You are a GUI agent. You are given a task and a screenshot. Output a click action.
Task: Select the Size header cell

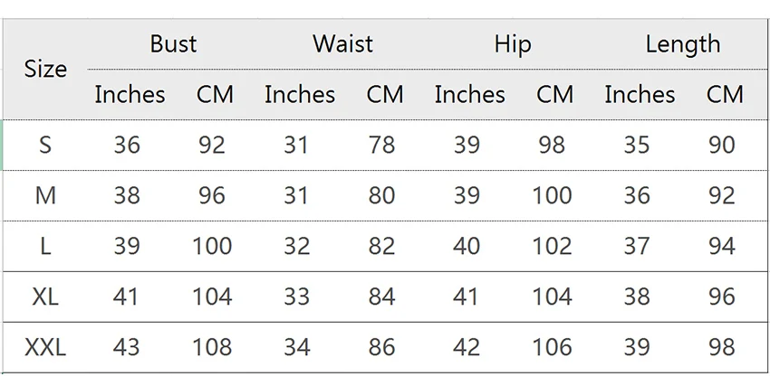[45, 69]
